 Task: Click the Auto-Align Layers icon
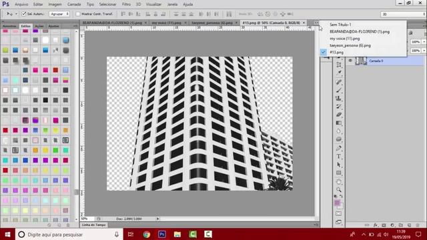point(229,14)
